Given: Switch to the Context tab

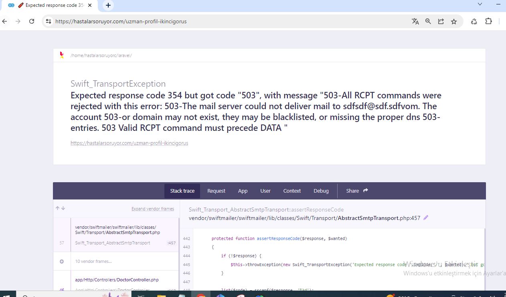Looking at the screenshot, I should (x=292, y=191).
